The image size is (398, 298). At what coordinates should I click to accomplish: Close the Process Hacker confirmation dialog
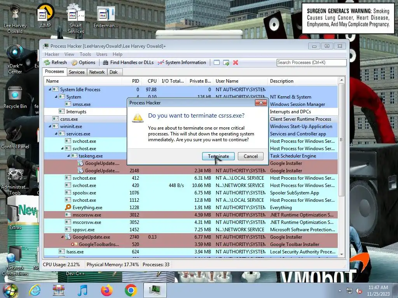click(261, 102)
